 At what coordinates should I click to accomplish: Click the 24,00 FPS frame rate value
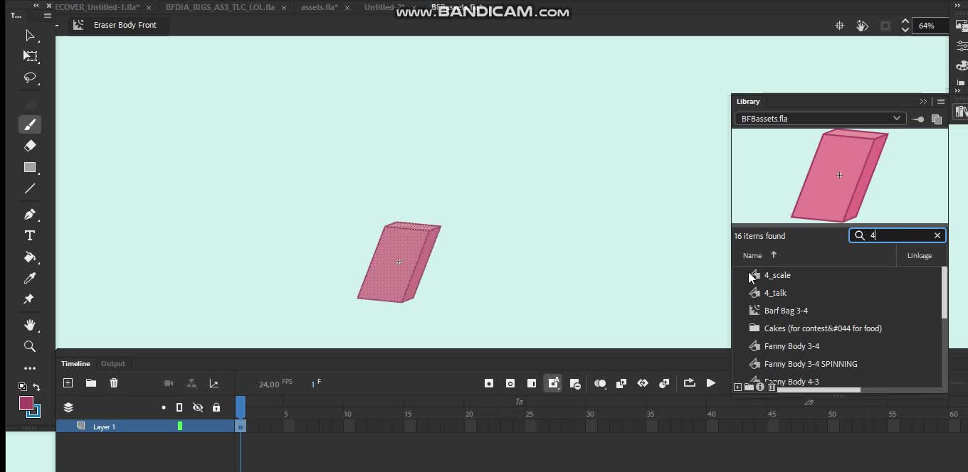point(268,385)
